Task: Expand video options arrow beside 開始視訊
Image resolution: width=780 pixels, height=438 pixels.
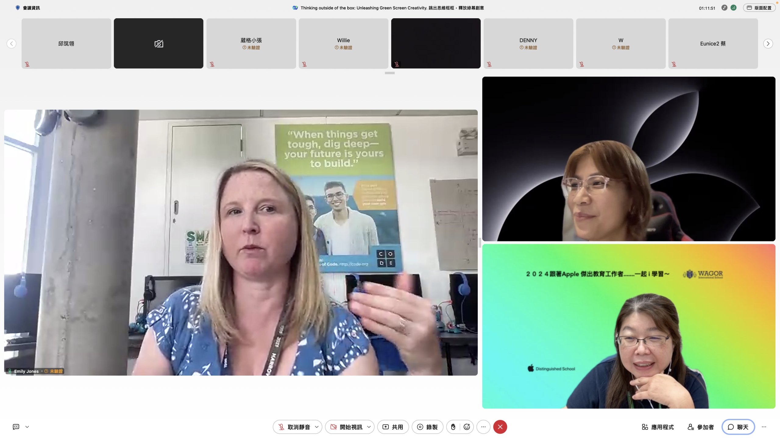Action: [x=369, y=427]
